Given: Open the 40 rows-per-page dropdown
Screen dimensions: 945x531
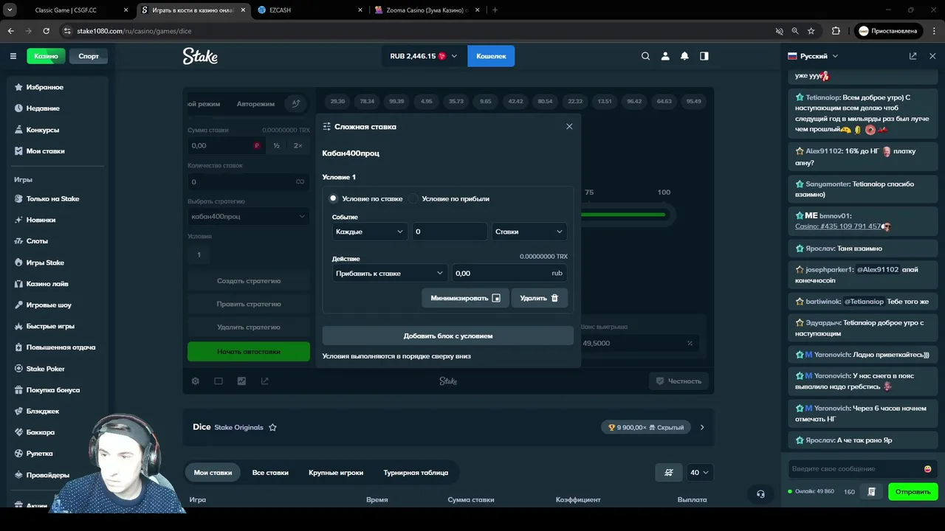Looking at the screenshot, I should click(700, 473).
